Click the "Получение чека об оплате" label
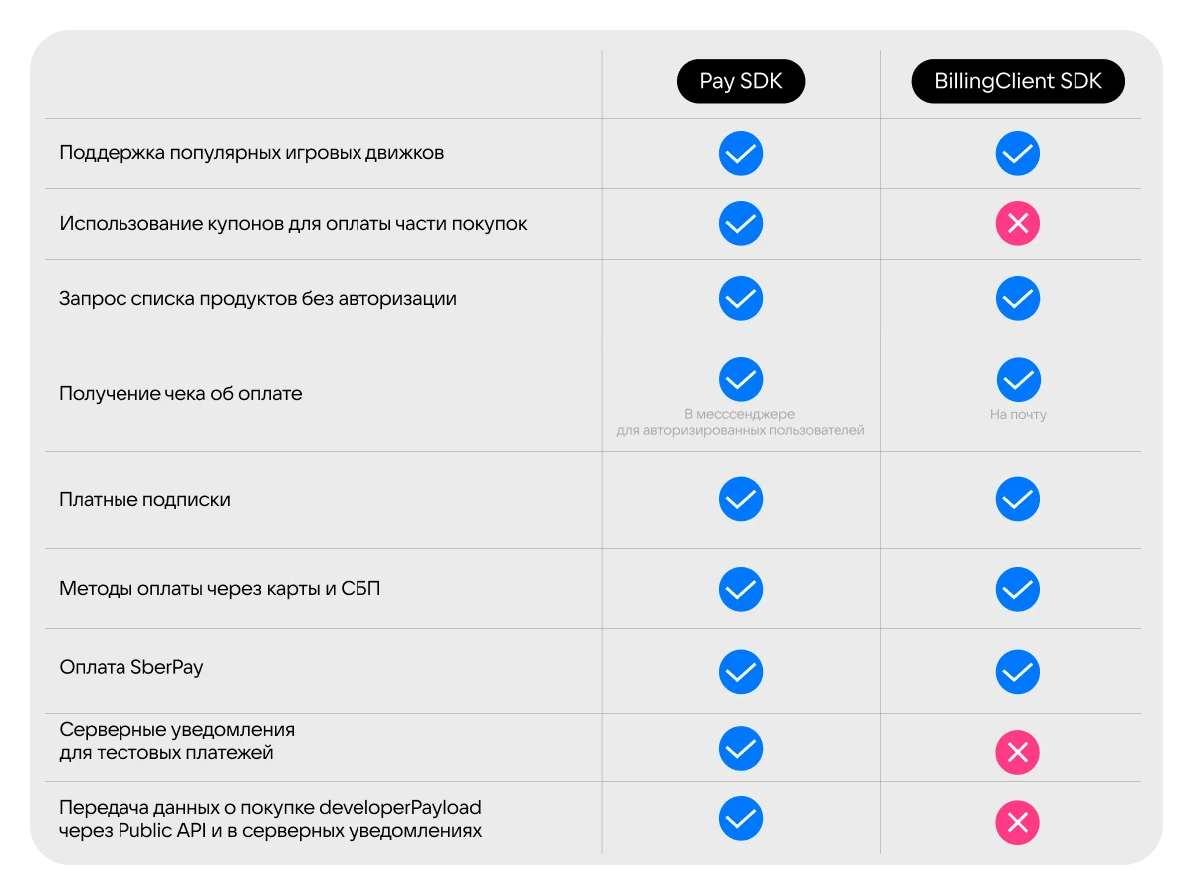Screen dimensions: 1195x896 pos(180,394)
